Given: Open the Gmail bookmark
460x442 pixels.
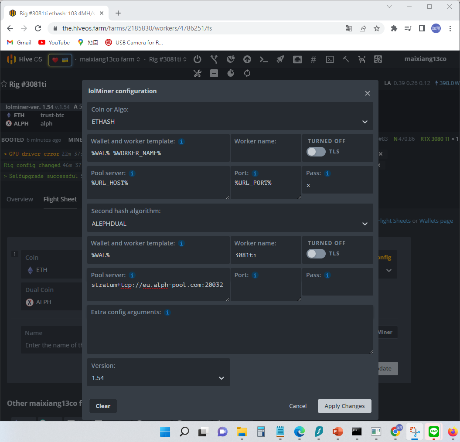Looking at the screenshot, I should tap(19, 43).
